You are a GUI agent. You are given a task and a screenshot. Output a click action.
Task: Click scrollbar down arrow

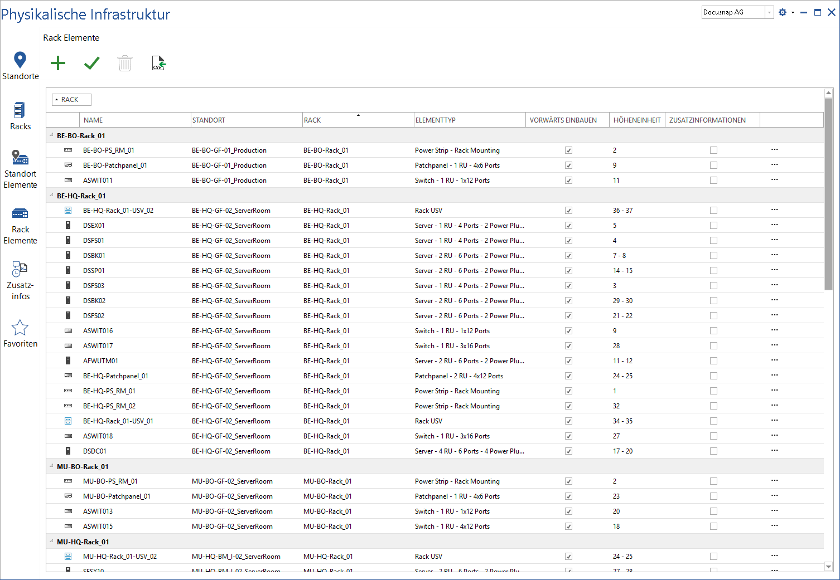(x=828, y=567)
